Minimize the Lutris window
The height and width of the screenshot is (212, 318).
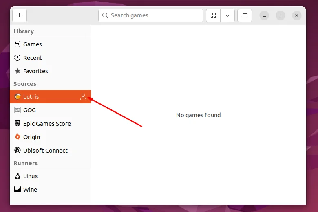coord(264,15)
